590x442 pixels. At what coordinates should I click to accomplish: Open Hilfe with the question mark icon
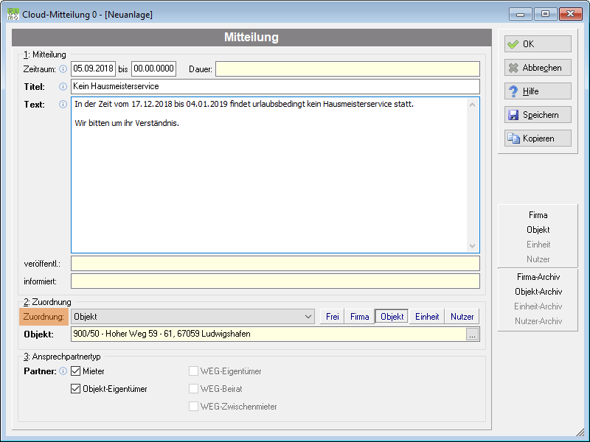(538, 91)
